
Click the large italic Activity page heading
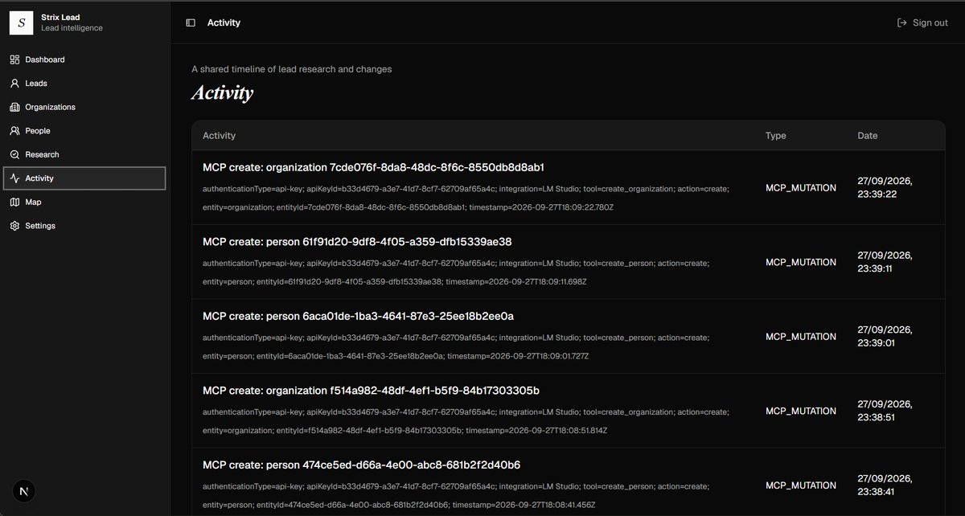coord(223,93)
